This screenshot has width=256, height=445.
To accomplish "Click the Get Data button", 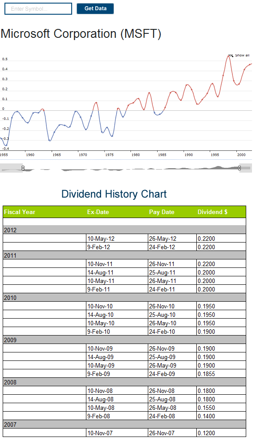I will pos(95,8).
